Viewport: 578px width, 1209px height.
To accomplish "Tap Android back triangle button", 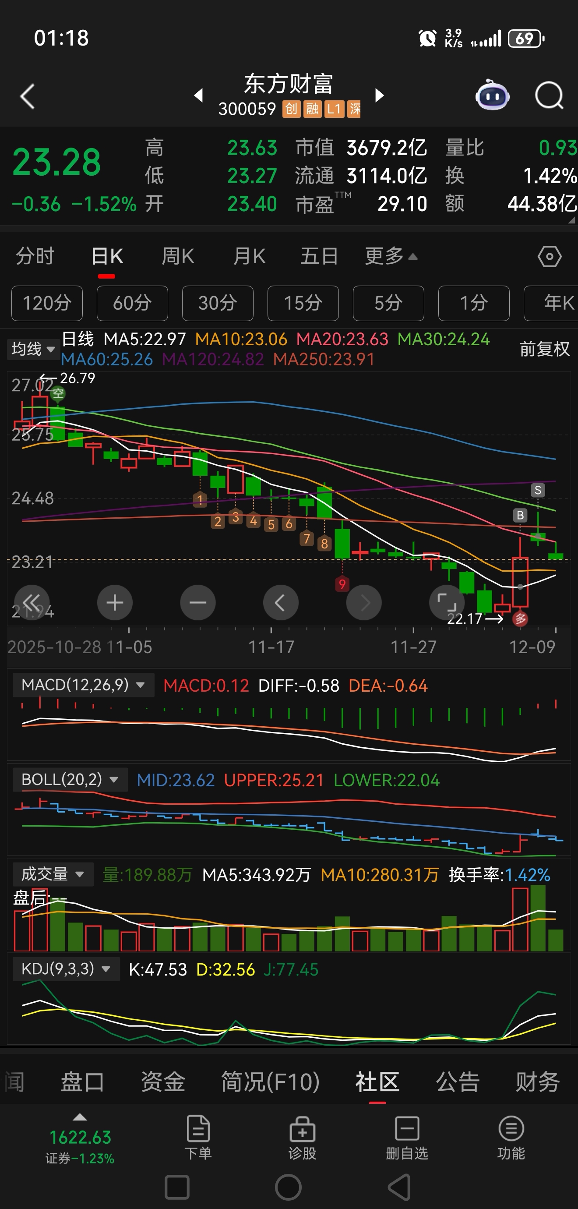I will [400, 1188].
